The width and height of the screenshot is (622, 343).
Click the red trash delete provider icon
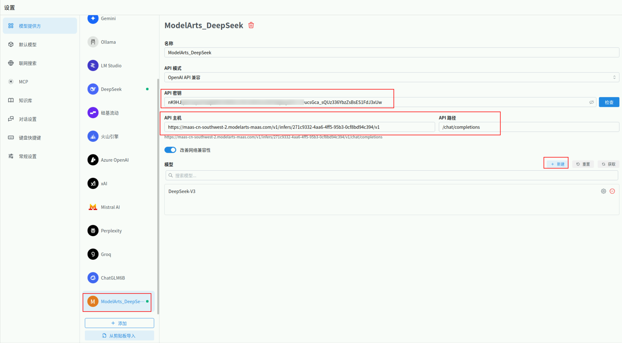(x=251, y=25)
